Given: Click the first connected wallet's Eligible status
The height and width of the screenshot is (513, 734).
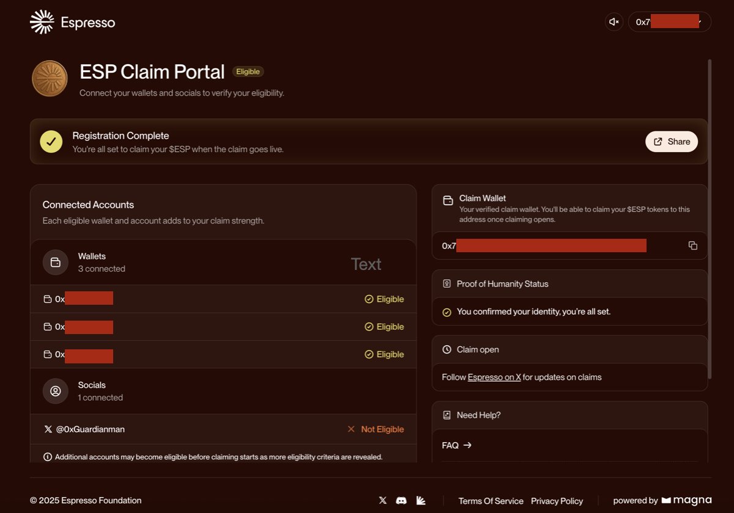Looking at the screenshot, I should pyautogui.click(x=384, y=299).
